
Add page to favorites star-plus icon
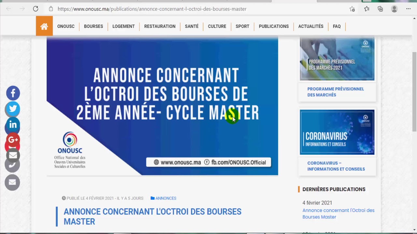pyautogui.click(x=352, y=9)
